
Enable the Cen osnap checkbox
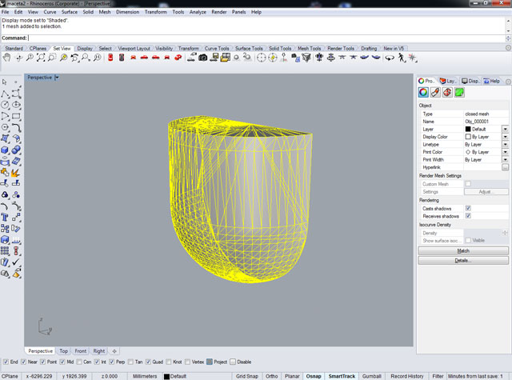(x=79, y=362)
